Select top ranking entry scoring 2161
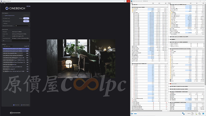 click(x=16, y=49)
